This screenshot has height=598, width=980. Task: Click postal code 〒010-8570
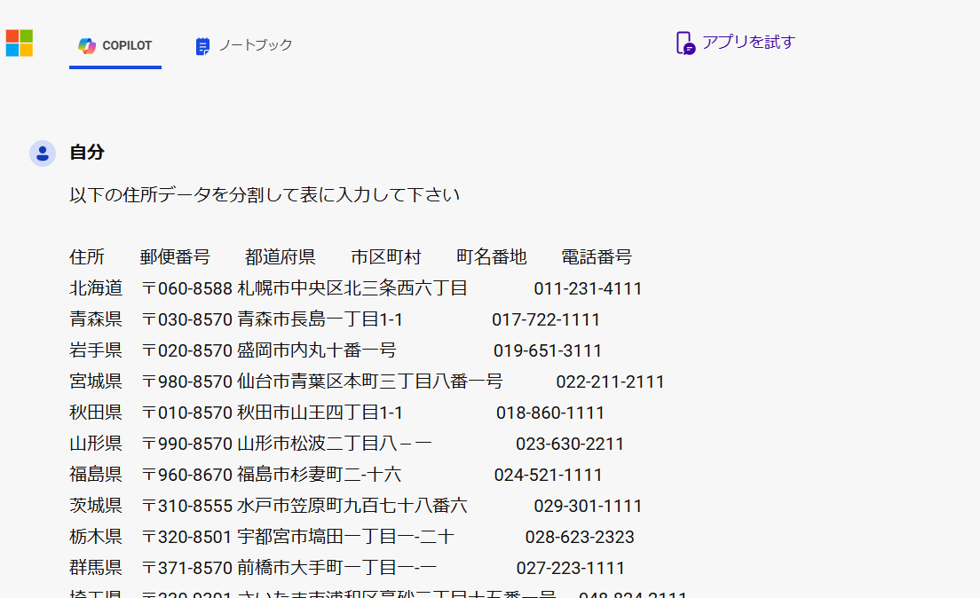[x=187, y=413]
